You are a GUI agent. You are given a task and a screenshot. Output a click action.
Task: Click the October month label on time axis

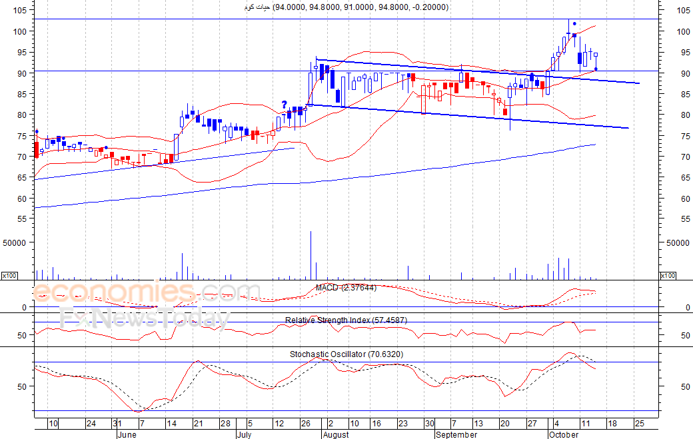click(564, 434)
